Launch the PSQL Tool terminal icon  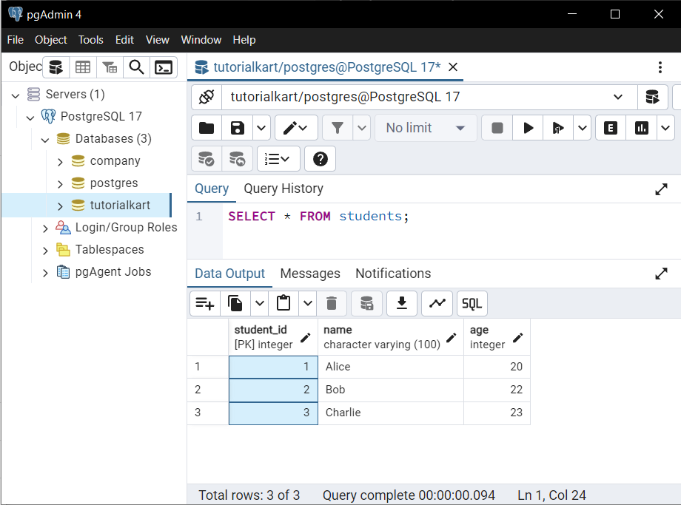[x=164, y=67]
